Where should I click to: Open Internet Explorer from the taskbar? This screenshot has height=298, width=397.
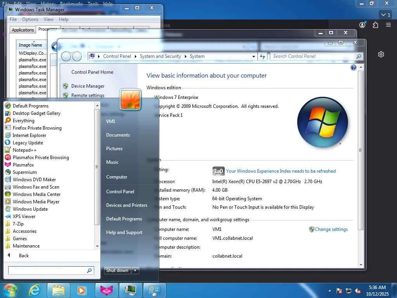pos(34,290)
